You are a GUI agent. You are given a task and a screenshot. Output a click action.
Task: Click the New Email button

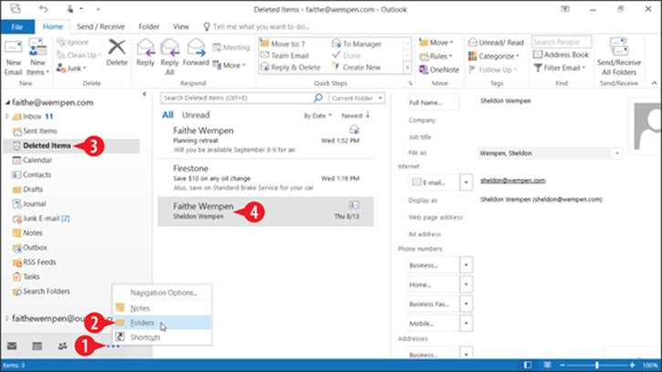[13, 57]
